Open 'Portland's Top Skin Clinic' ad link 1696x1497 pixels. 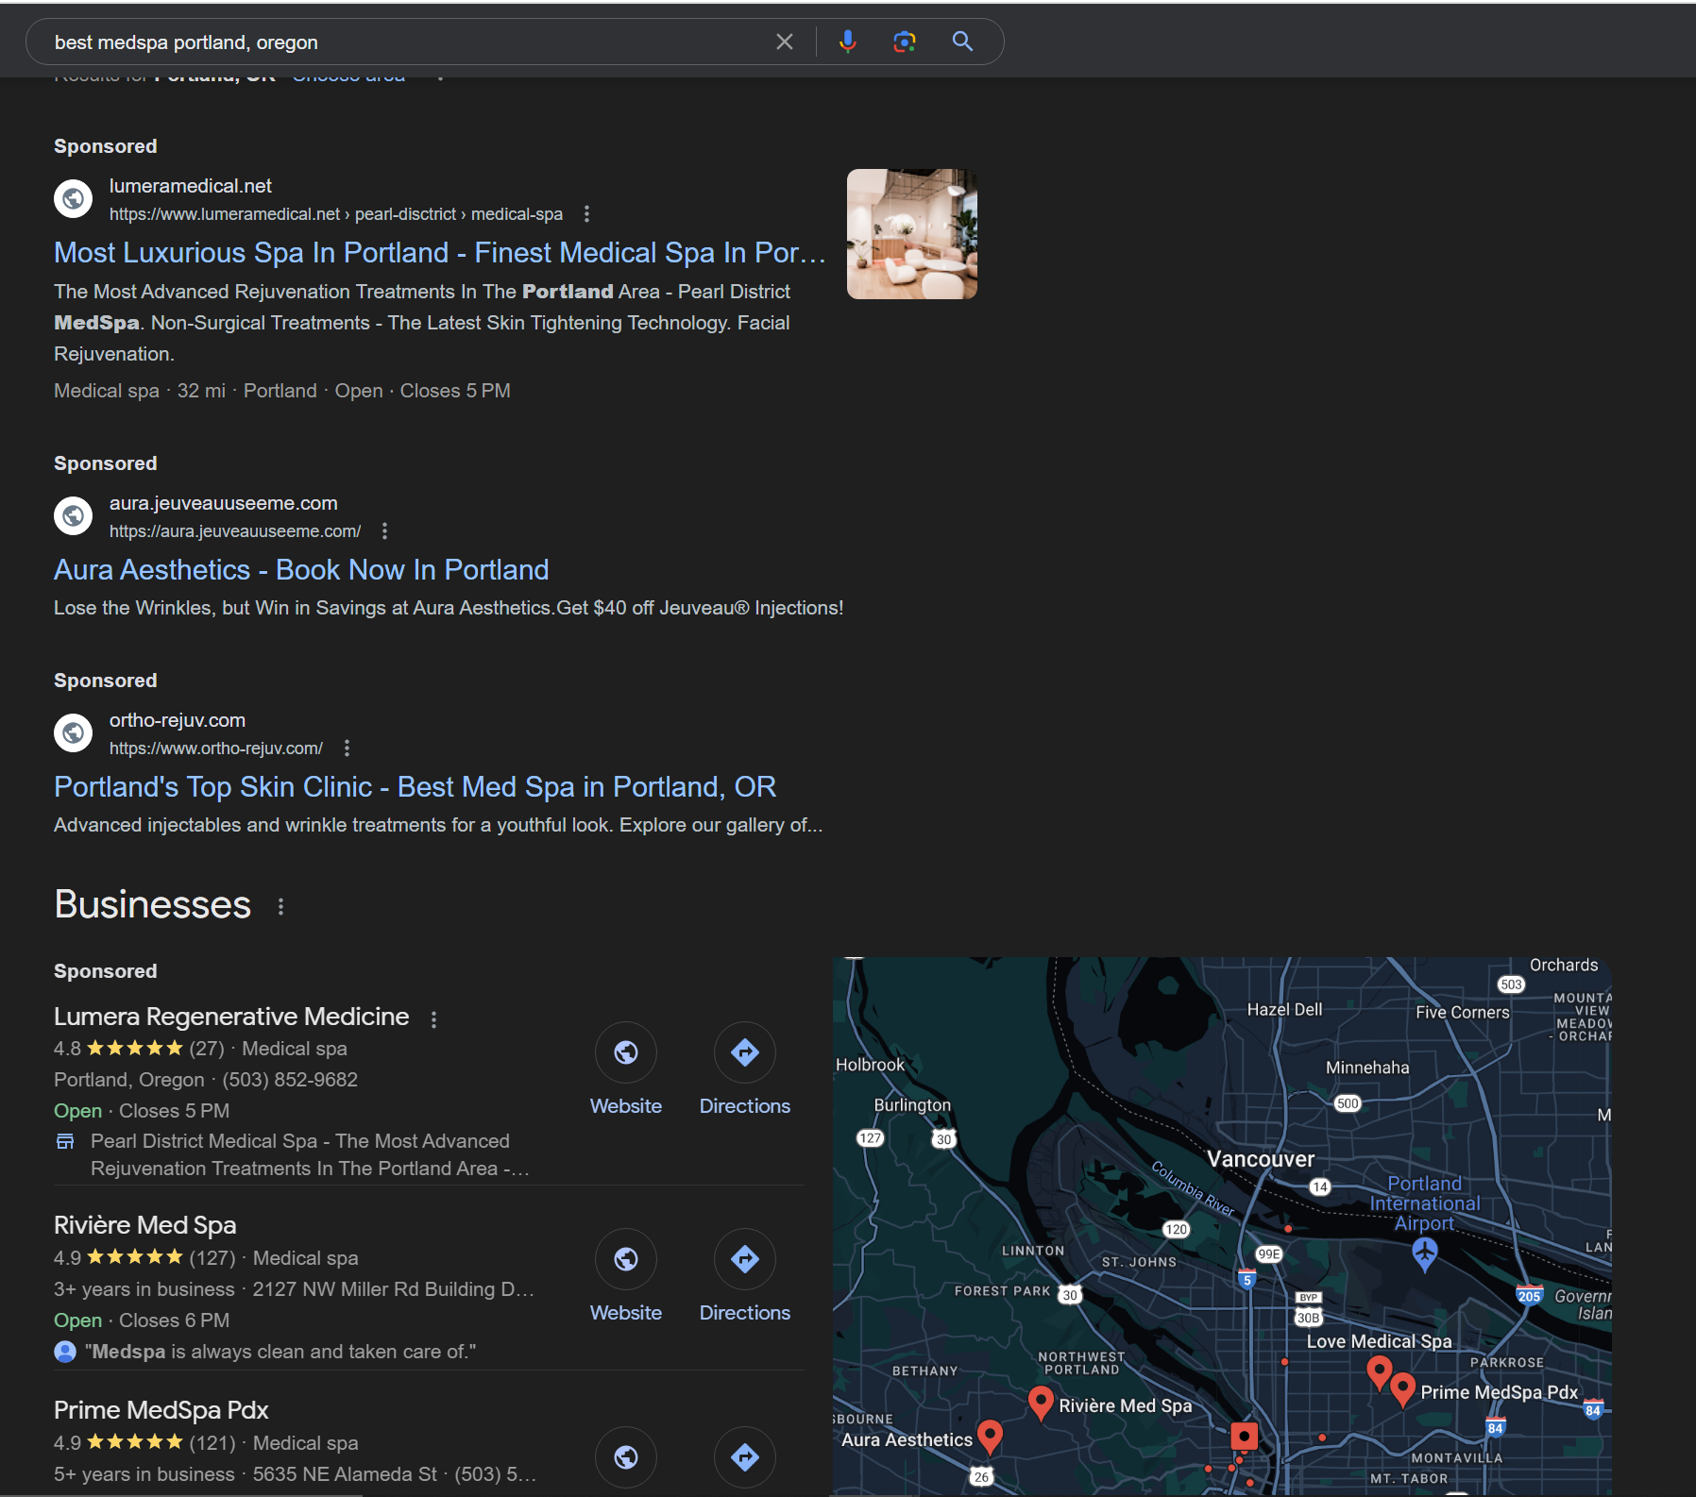(x=415, y=787)
